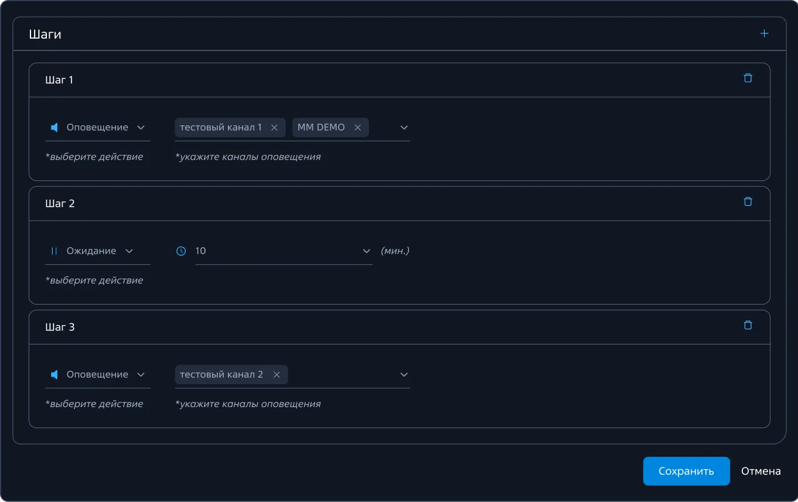Click the wait time field showing 10

click(275, 251)
